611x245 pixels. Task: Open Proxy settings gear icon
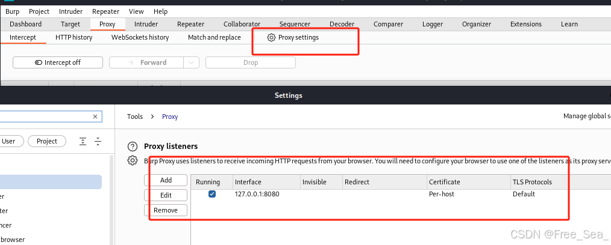pos(271,38)
